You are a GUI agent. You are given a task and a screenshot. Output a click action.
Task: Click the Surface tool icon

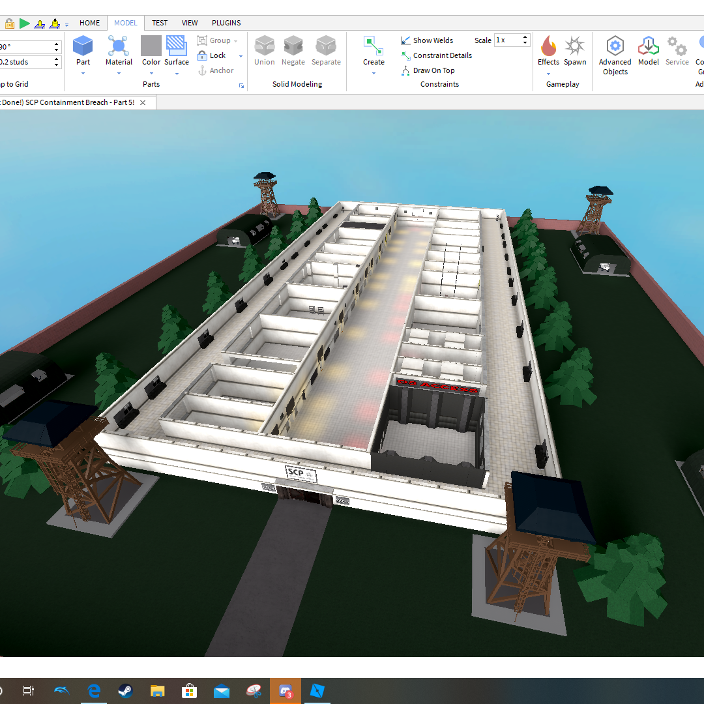pos(177,46)
